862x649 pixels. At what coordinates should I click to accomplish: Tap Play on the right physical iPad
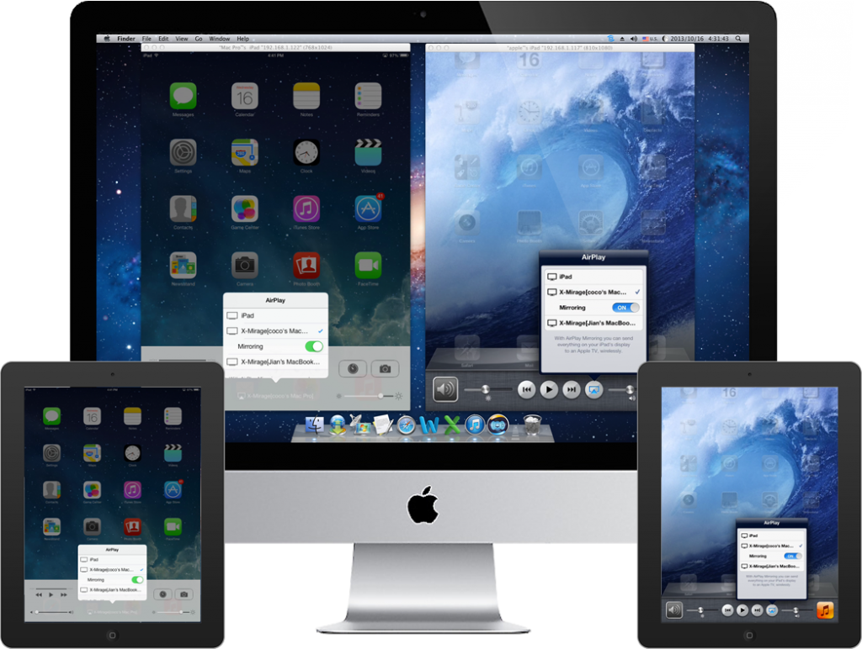tap(742, 610)
